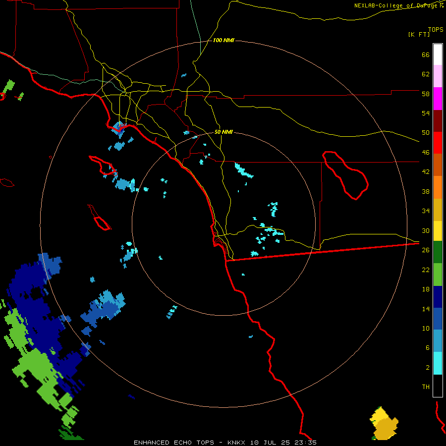Click the dark orange 46 kft swatch
The image size is (446, 446).
click(438, 165)
